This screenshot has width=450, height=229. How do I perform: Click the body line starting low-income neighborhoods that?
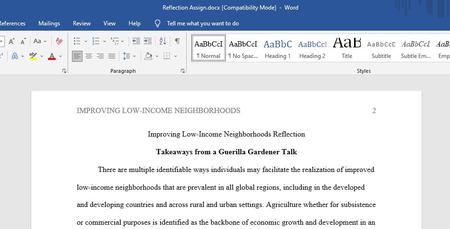pyautogui.click(x=221, y=187)
